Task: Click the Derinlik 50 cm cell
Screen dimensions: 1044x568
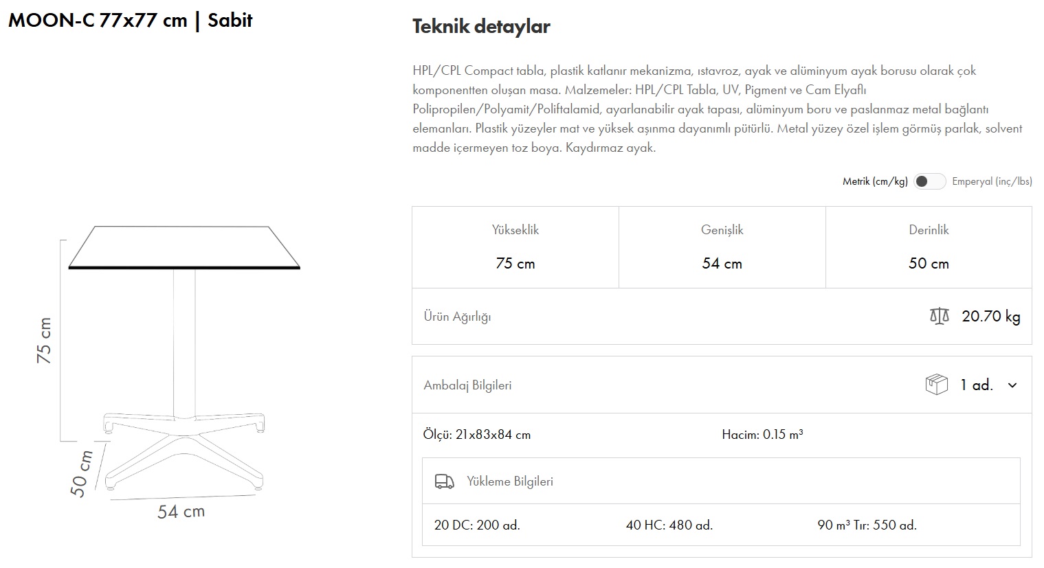Action: point(929,247)
